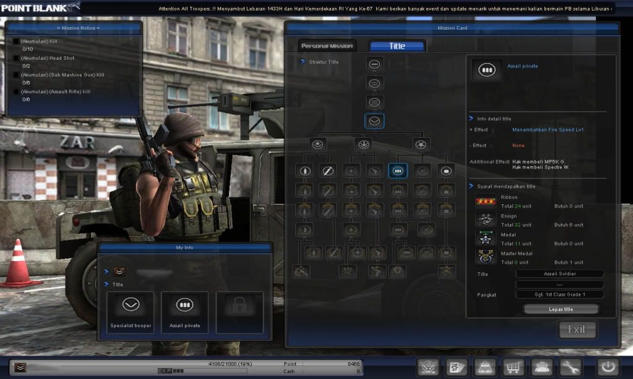The height and width of the screenshot is (379, 633).
Task: Select the middle branch down-arrow title icon
Action: point(363,144)
